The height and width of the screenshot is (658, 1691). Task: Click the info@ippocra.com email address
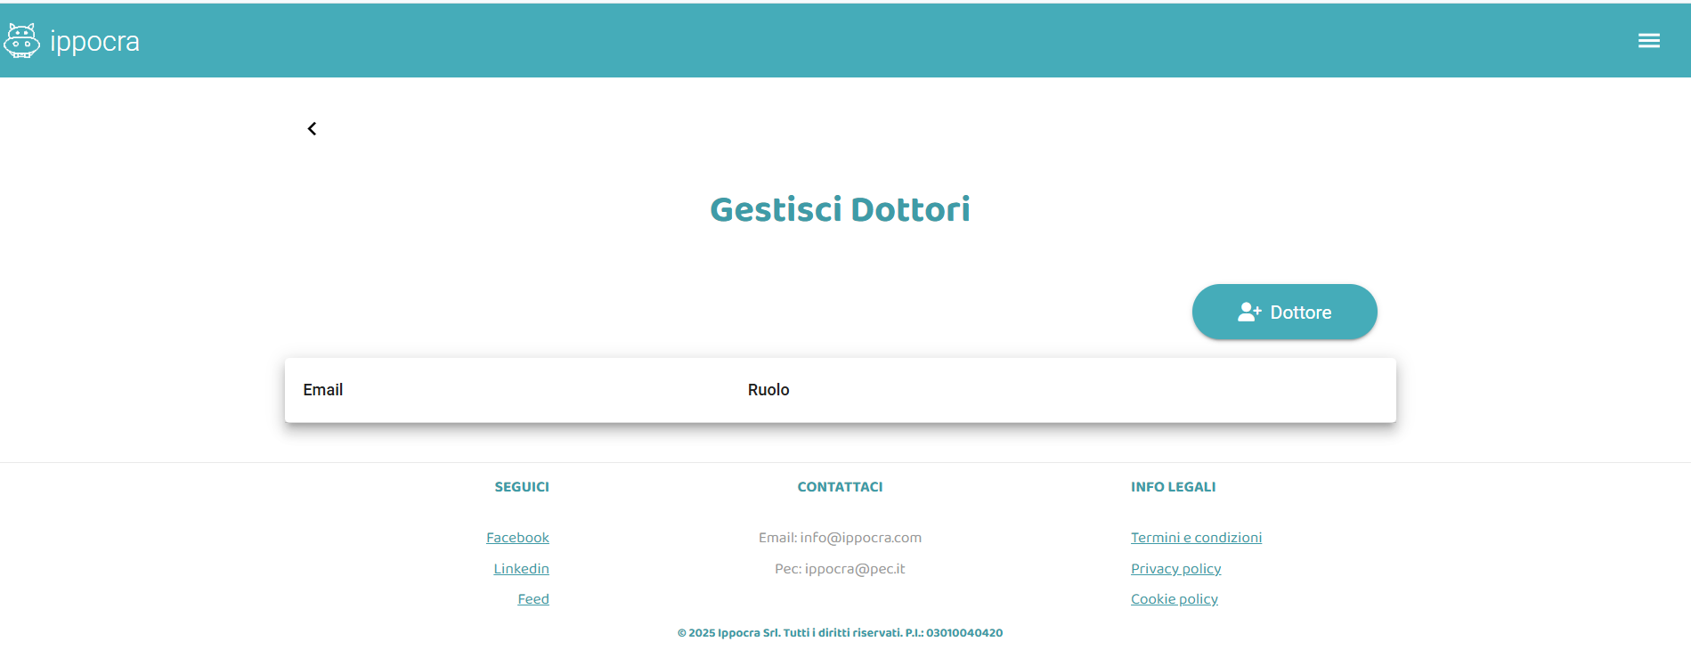(x=860, y=538)
